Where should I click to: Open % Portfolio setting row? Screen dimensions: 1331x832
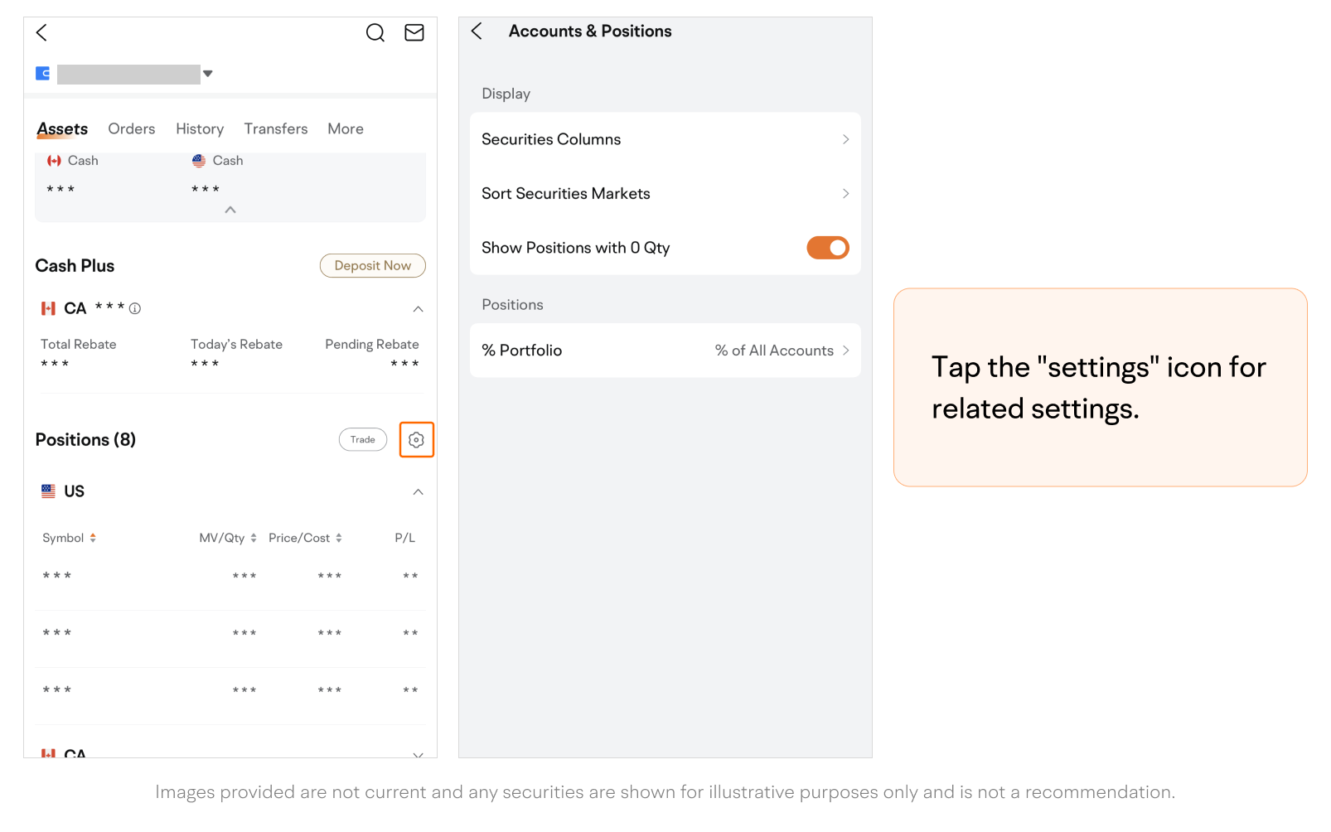pos(665,351)
